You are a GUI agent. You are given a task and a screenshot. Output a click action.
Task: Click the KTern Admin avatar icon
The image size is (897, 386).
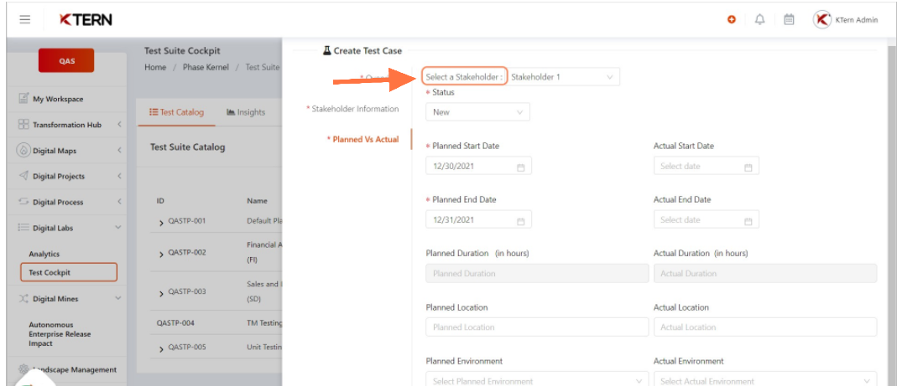(822, 19)
